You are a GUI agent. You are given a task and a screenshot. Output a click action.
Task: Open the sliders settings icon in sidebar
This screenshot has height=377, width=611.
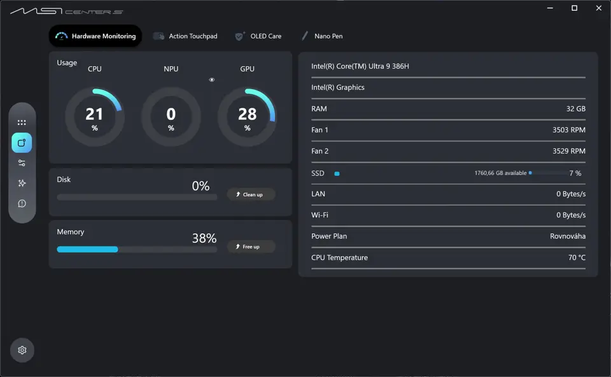click(22, 163)
